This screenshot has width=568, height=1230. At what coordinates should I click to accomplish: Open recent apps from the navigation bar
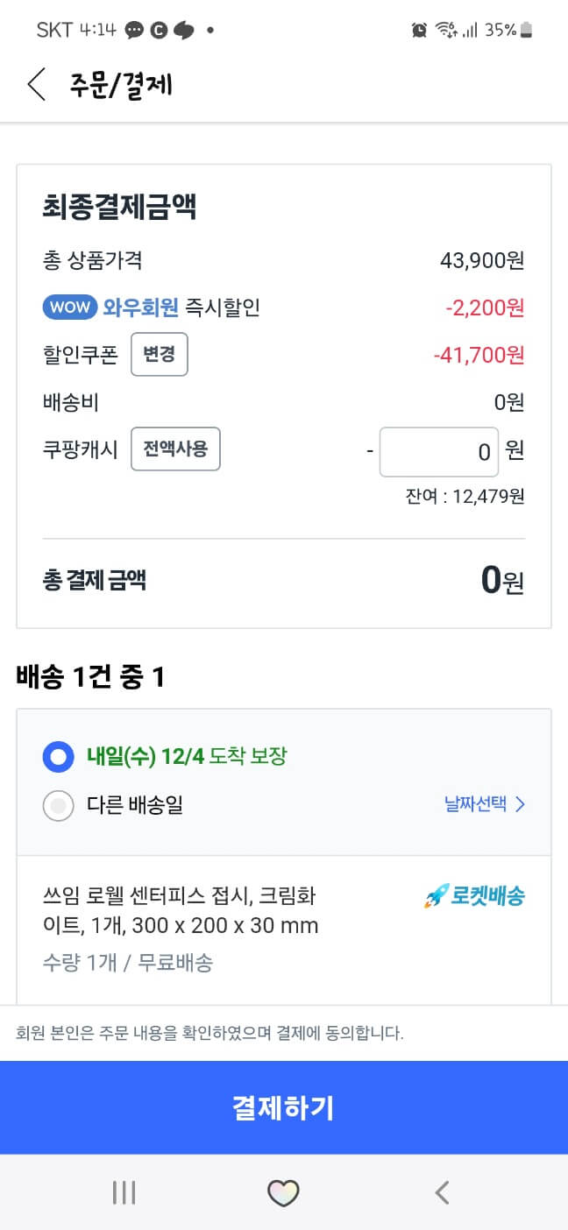[x=124, y=1191]
